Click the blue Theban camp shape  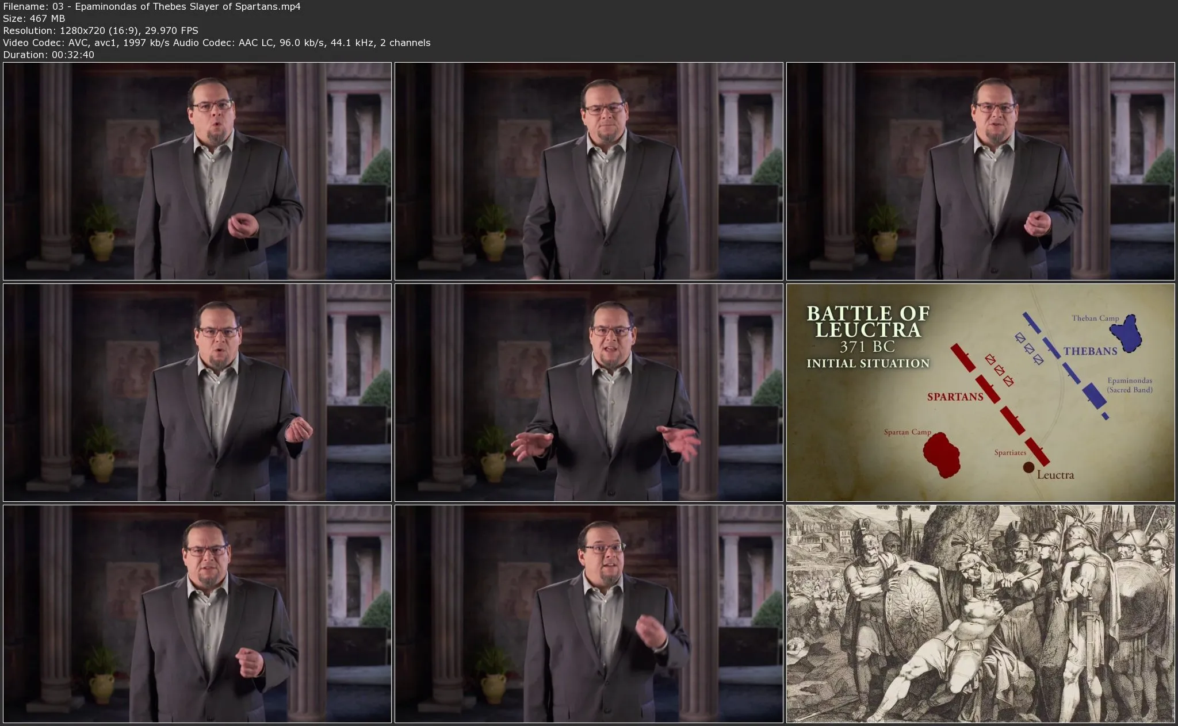point(1125,333)
